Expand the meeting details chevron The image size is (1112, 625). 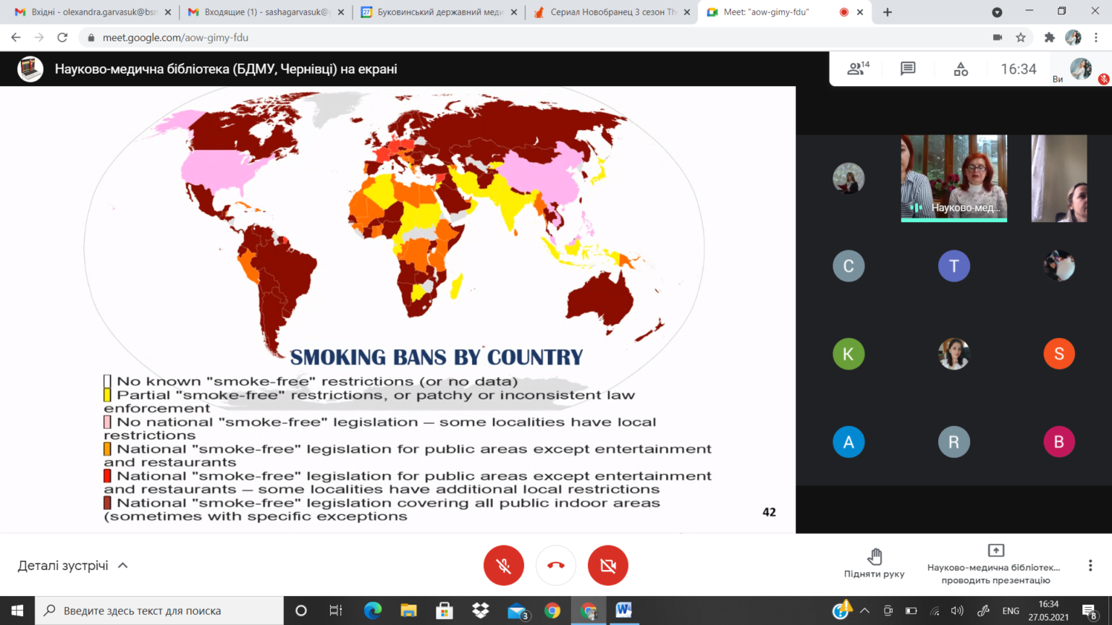[x=123, y=566]
